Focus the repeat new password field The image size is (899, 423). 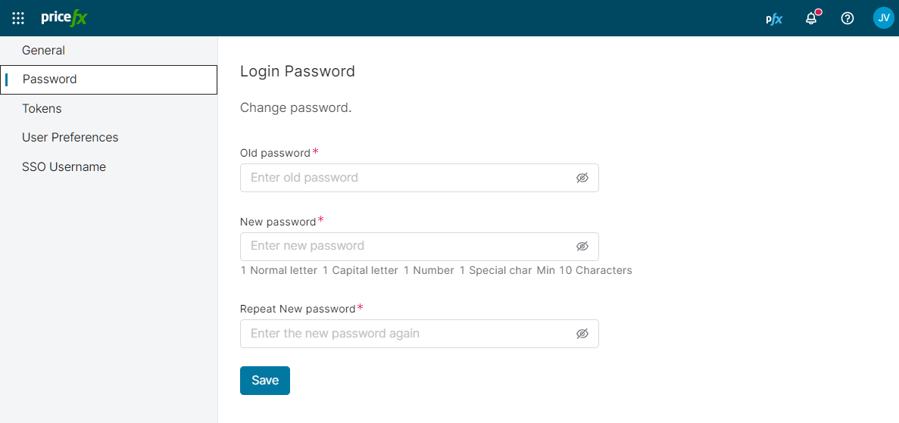point(405,334)
